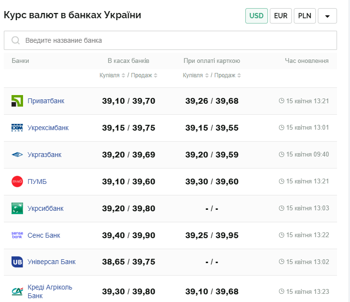This screenshot has height=302, width=350.
Task: Click the red PUMB logo icon
Action: pos(17,181)
